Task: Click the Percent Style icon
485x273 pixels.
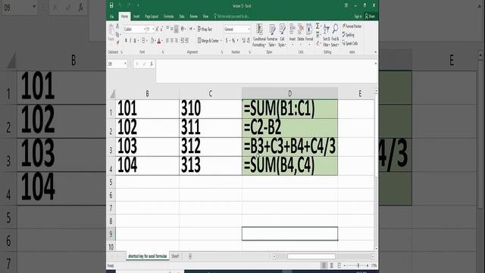Action: click(233, 40)
